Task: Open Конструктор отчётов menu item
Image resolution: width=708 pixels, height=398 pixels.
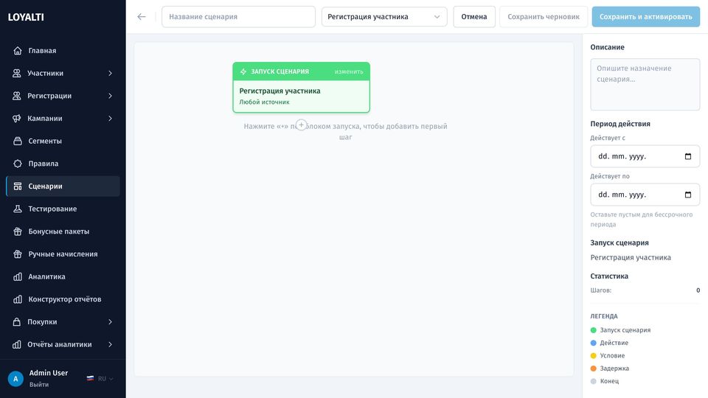Action: click(63, 298)
